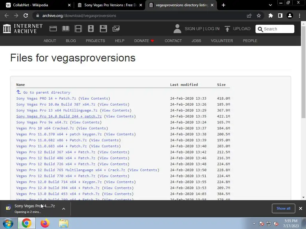The height and width of the screenshot is (229, 306).
Task: Open the HELP menu item
Action: pos(120,41)
